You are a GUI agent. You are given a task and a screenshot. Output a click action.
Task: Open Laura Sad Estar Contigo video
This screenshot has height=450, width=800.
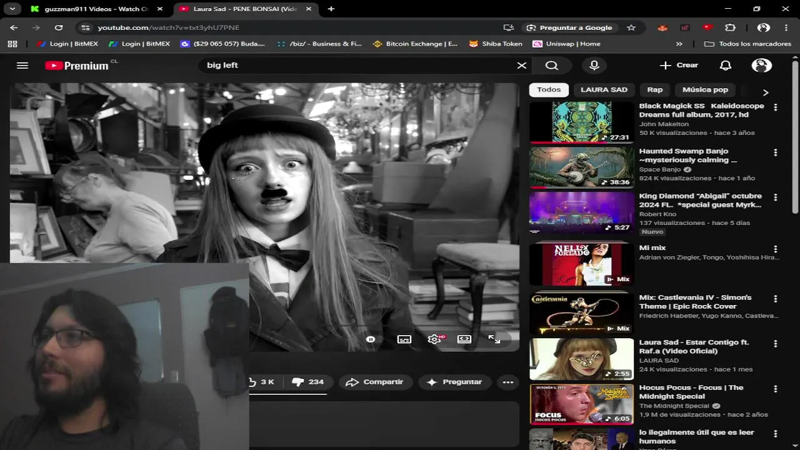click(x=581, y=359)
